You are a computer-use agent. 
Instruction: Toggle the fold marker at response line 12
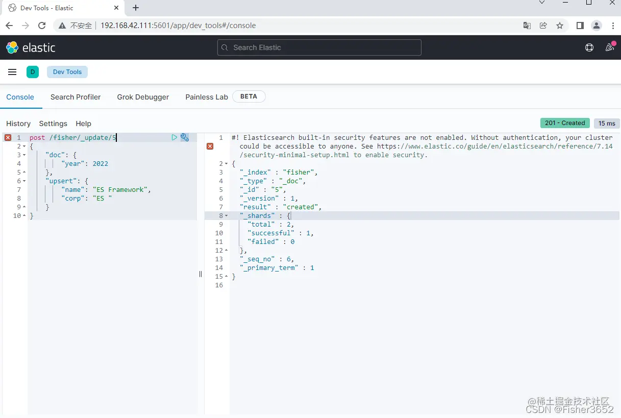tap(226, 251)
